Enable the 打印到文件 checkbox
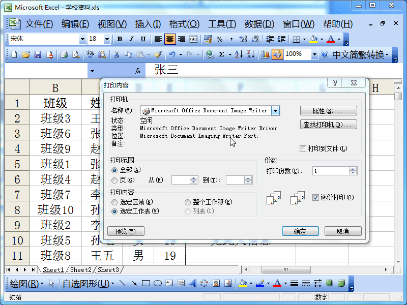Screen dimensions: 407x305 click(303, 148)
